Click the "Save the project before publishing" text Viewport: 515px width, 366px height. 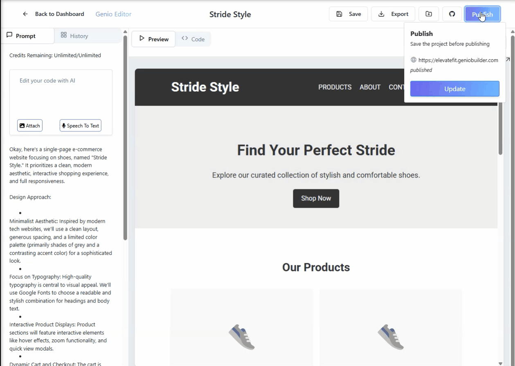tap(450, 44)
